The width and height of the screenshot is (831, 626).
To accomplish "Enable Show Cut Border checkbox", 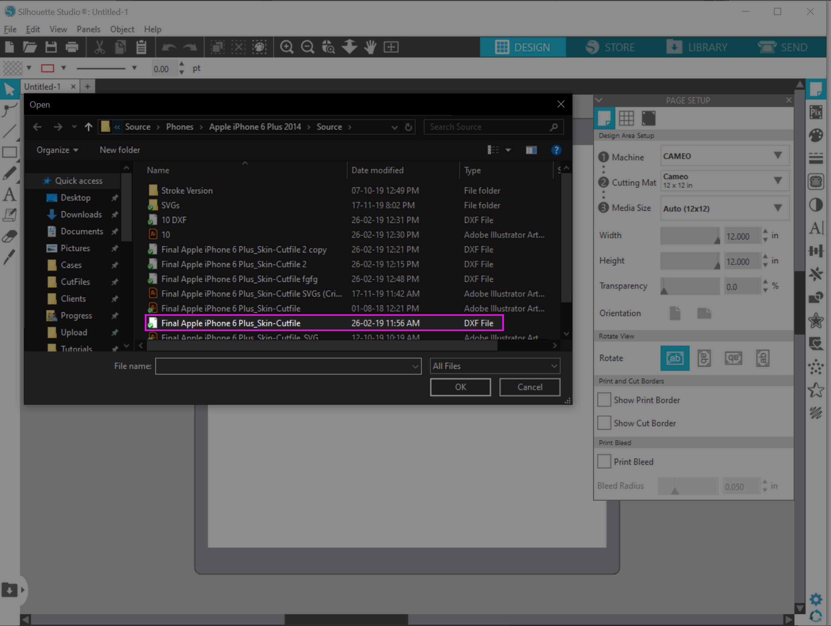I will point(604,423).
